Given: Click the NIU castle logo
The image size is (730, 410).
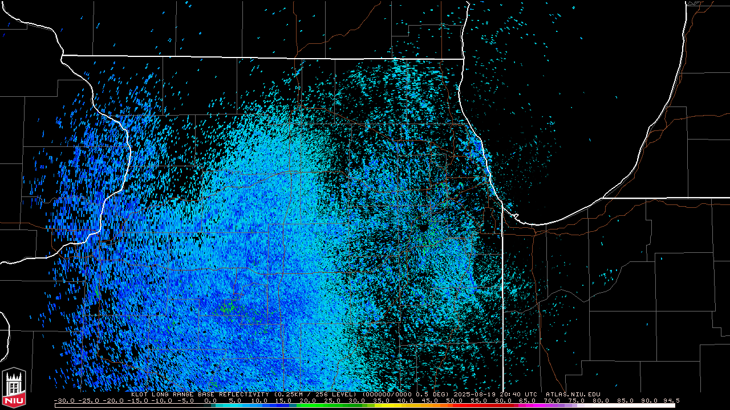Looking at the screenshot, I should pos(14,389).
